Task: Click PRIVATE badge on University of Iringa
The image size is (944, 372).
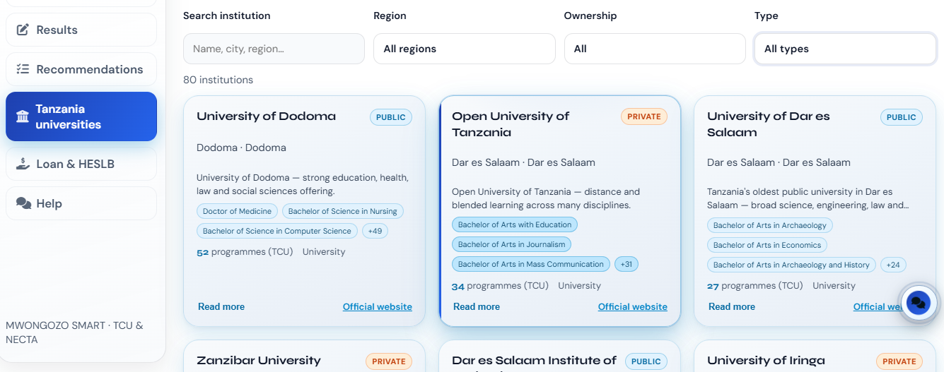Action: point(899,361)
